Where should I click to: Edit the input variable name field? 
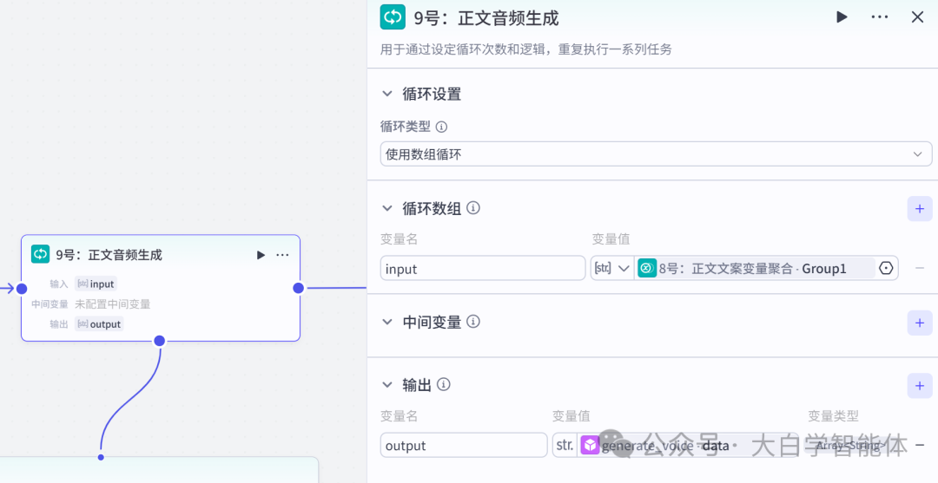483,269
